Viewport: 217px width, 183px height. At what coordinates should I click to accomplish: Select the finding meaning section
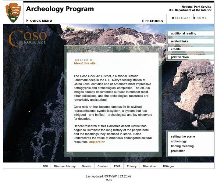point(182,146)
